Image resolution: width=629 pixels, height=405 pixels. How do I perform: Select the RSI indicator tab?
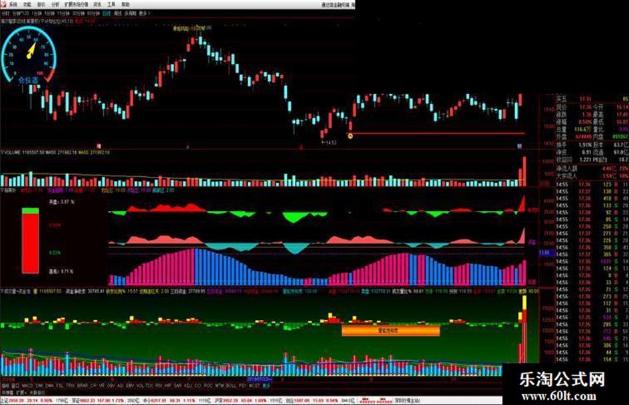pos(159,386)
